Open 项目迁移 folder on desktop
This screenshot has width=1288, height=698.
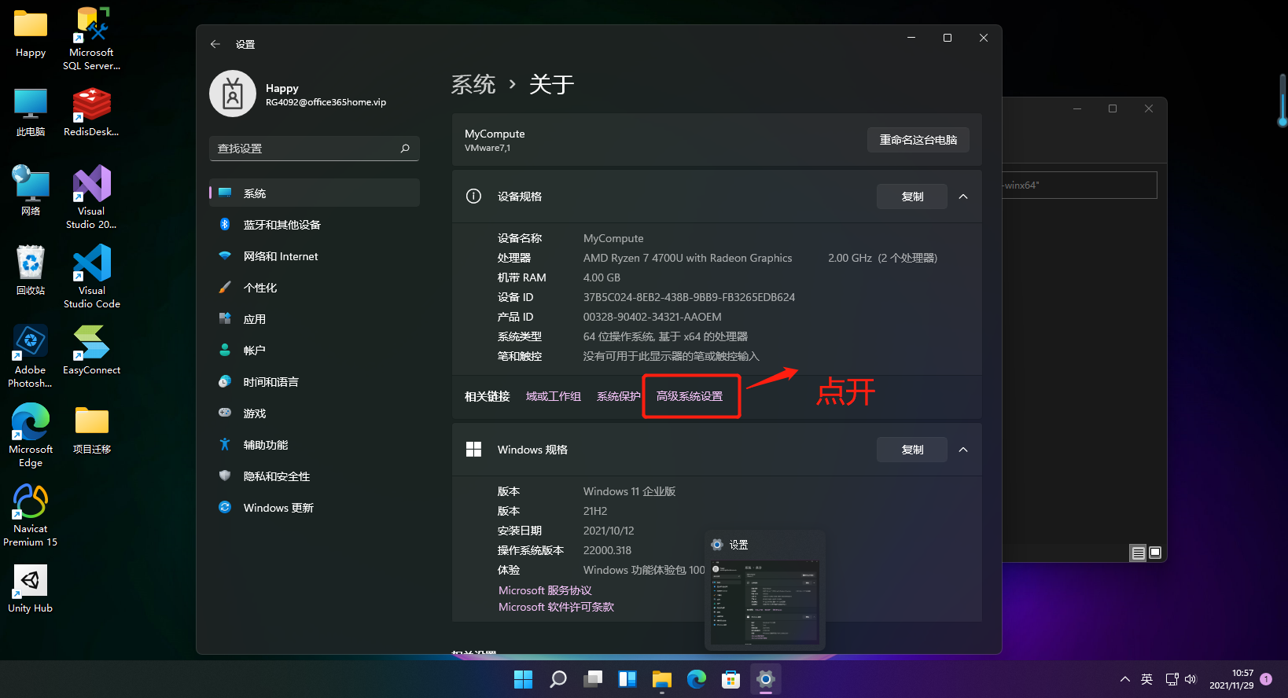pos(92,429)
